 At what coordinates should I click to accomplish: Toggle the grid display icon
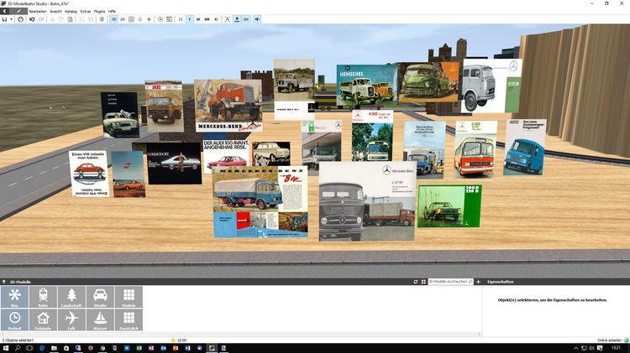(131, 19)
